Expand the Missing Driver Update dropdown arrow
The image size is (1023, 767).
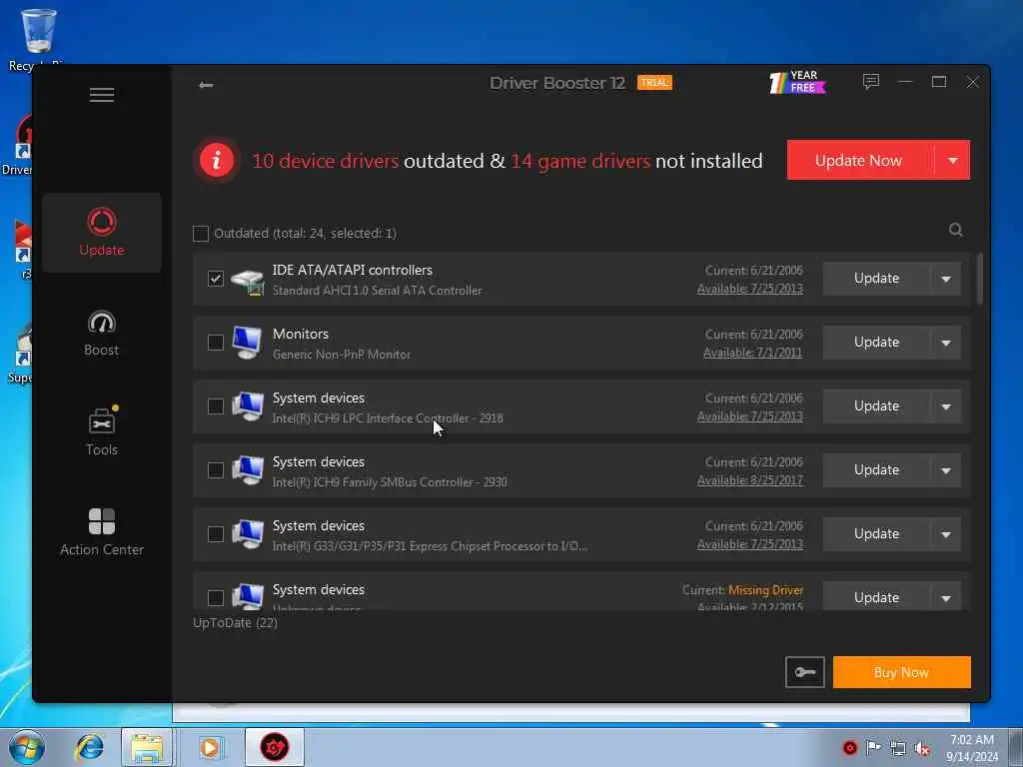click(x=946, y=597)
